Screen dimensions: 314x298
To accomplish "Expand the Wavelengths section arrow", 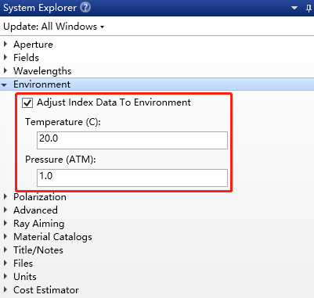I will point(5,70).
